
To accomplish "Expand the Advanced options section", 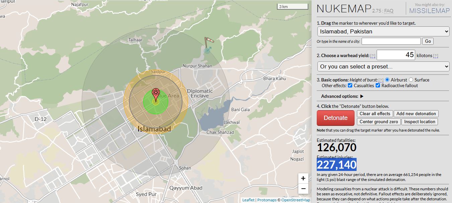I will 342,96.
